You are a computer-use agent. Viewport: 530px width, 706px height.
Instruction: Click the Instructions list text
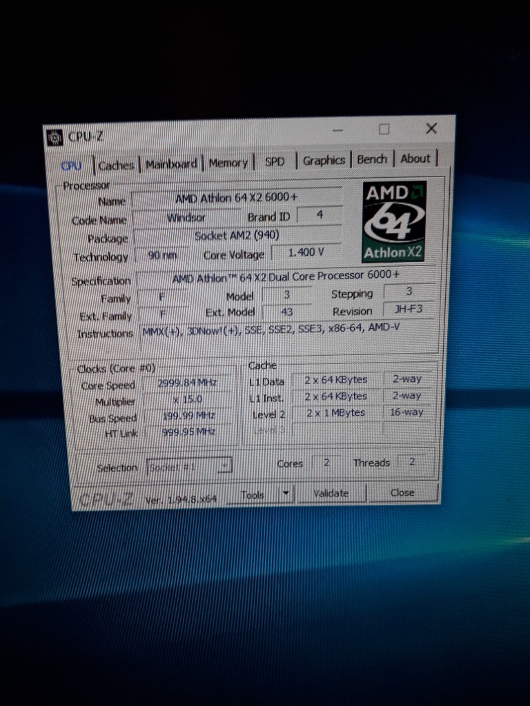tap(271, 329)
